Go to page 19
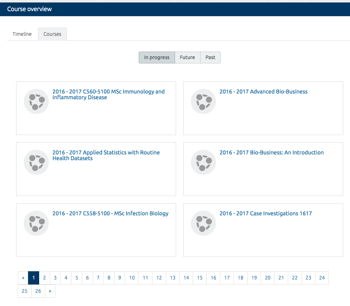Screen dimensions: 350x306 click(x=254, y=278)
